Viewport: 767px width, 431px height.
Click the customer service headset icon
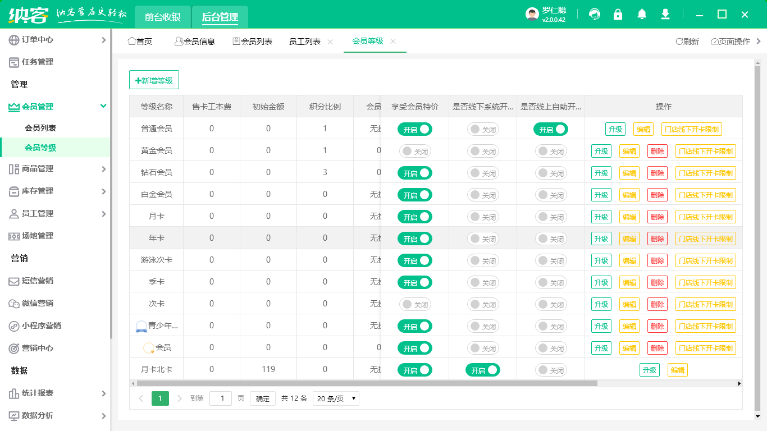coord(595,14)
